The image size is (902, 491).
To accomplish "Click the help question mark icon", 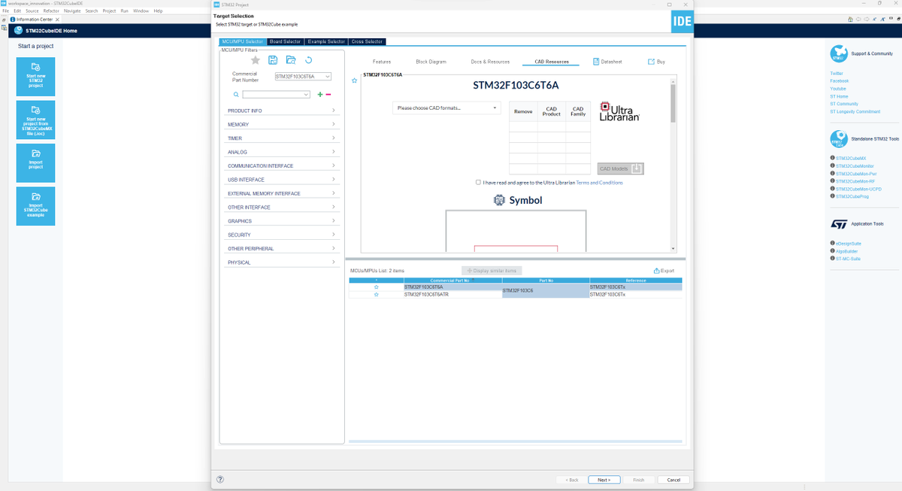I will [x=220, y=479].
